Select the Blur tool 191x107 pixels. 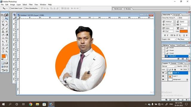(x=3, y=38)
